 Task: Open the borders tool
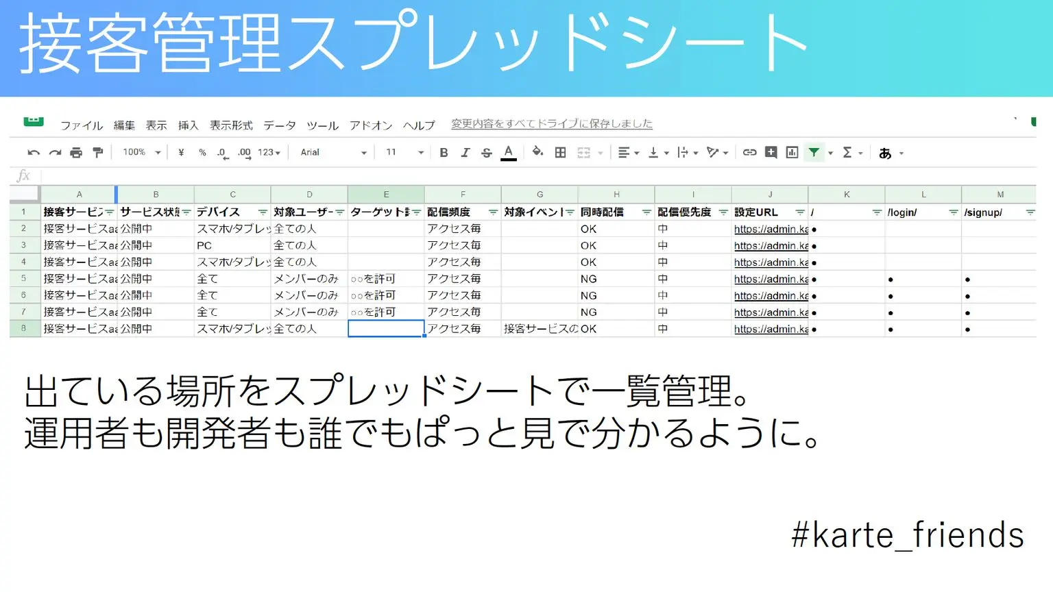[x=560, y=152]
